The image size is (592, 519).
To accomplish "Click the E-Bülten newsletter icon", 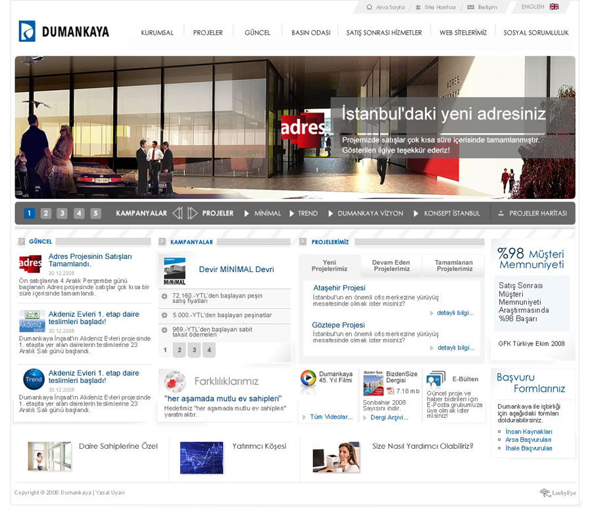I will pyautogui.click(x=435, y=380).
